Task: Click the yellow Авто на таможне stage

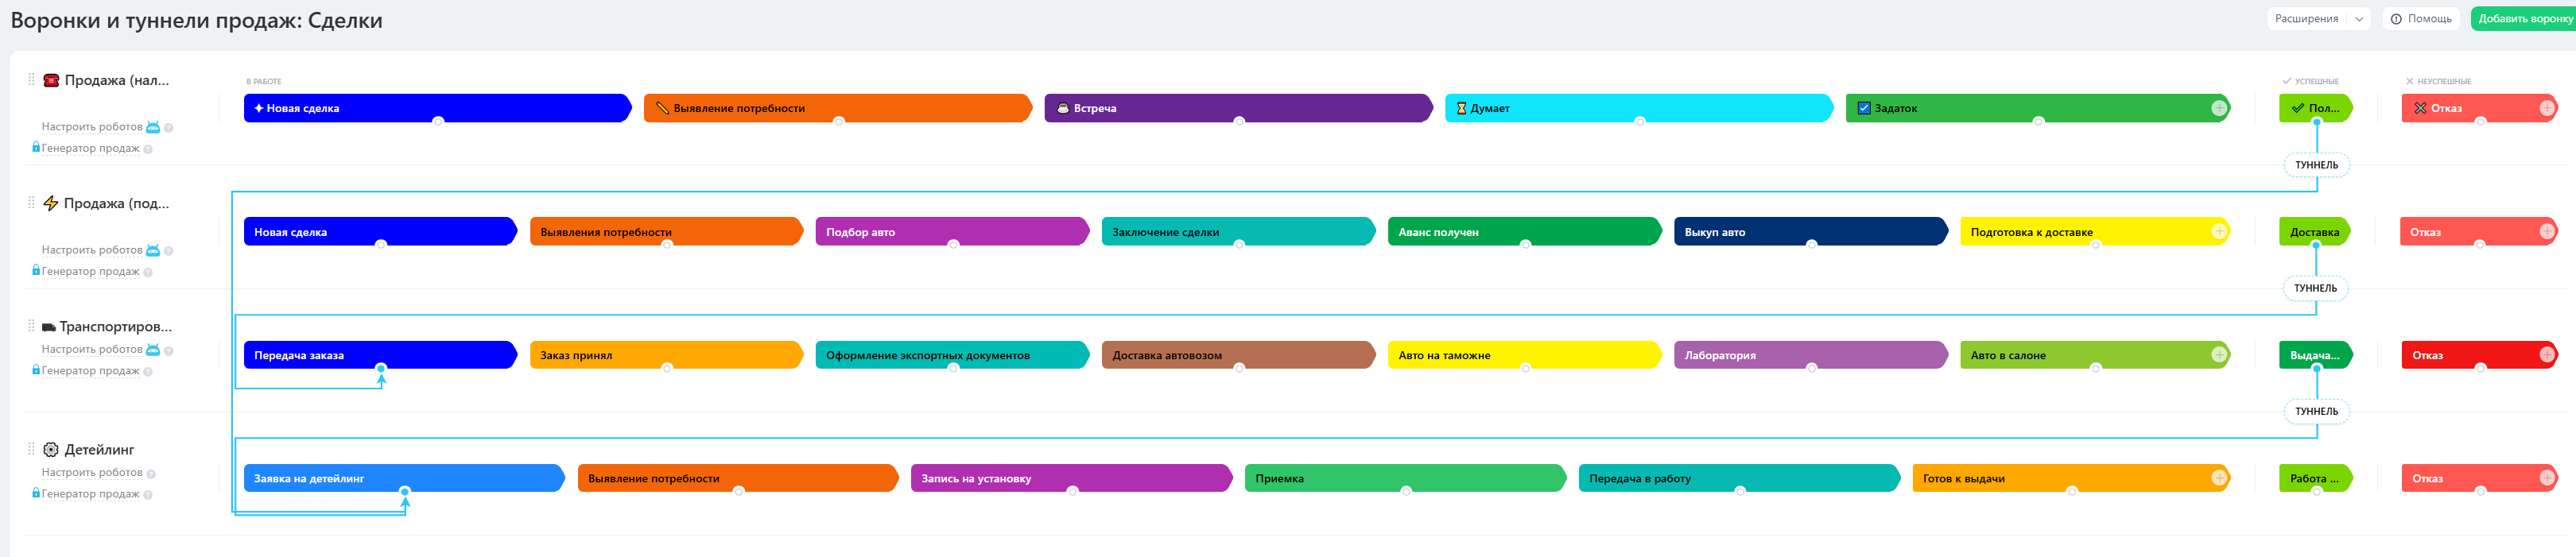Action: pos(1524,355)
